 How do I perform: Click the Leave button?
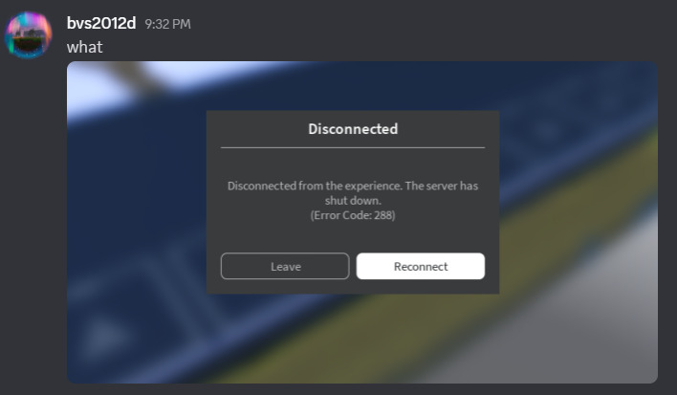(x=285, y=266)
